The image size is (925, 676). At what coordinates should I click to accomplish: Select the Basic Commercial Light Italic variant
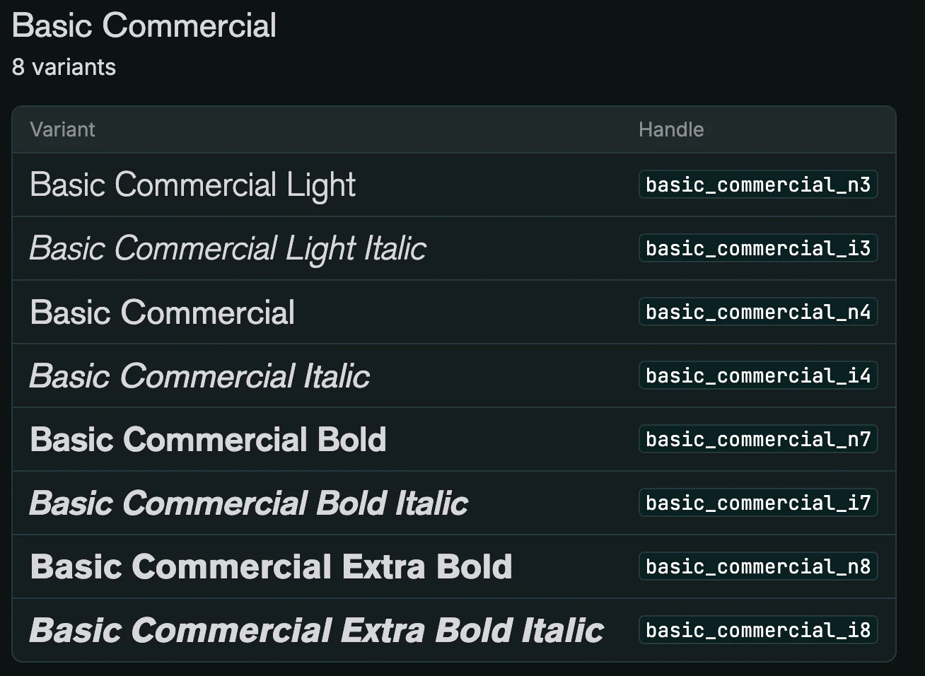click(x=227, y=248)
